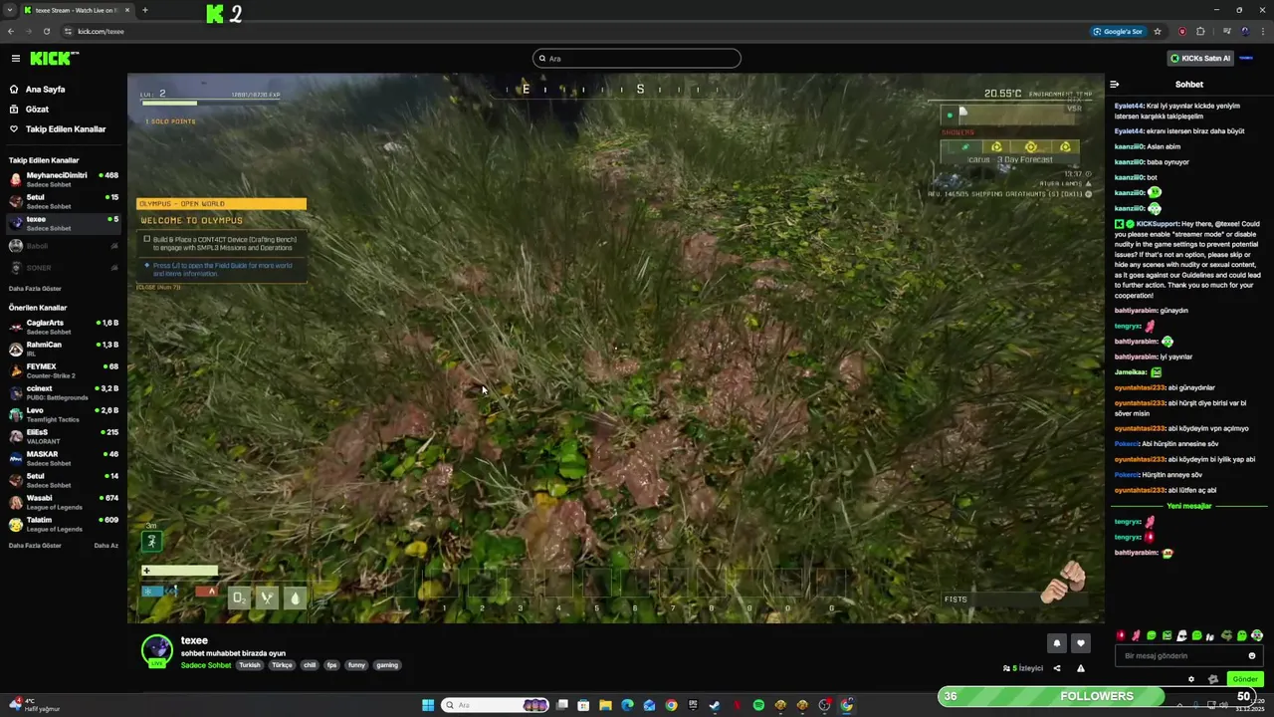This screenshot has height=717, width=1274.
Task: Collapse recommended list with Daha Az
Action: coord(106,546)
